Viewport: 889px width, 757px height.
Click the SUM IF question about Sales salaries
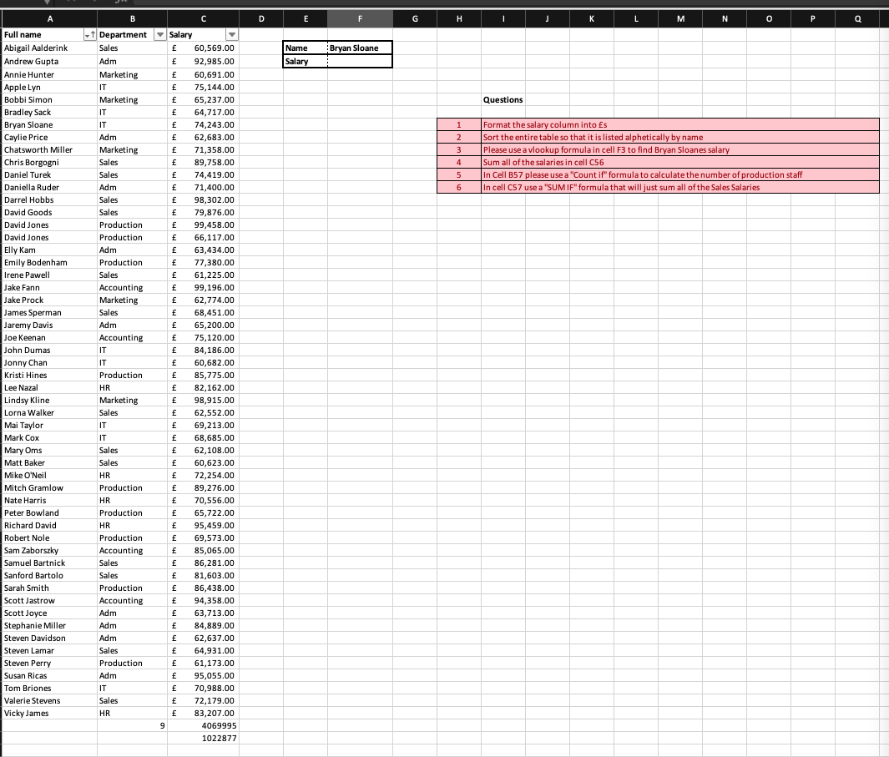click(680, 187)
